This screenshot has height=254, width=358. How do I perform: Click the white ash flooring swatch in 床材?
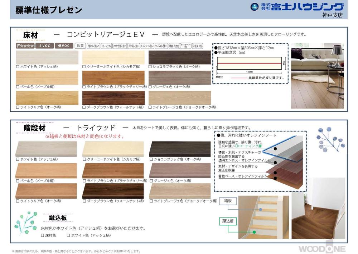(47, 58)
